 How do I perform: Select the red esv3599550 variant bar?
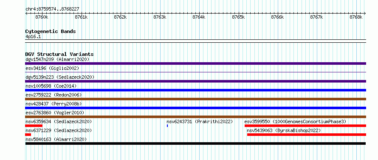[305, 126]
